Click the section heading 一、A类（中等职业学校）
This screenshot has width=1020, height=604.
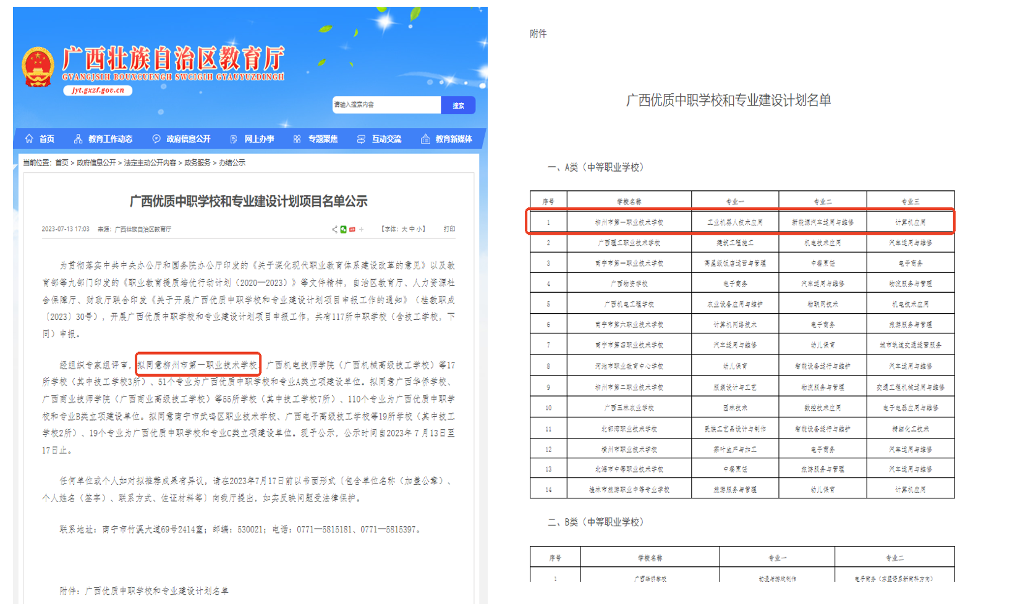point(597,167)
